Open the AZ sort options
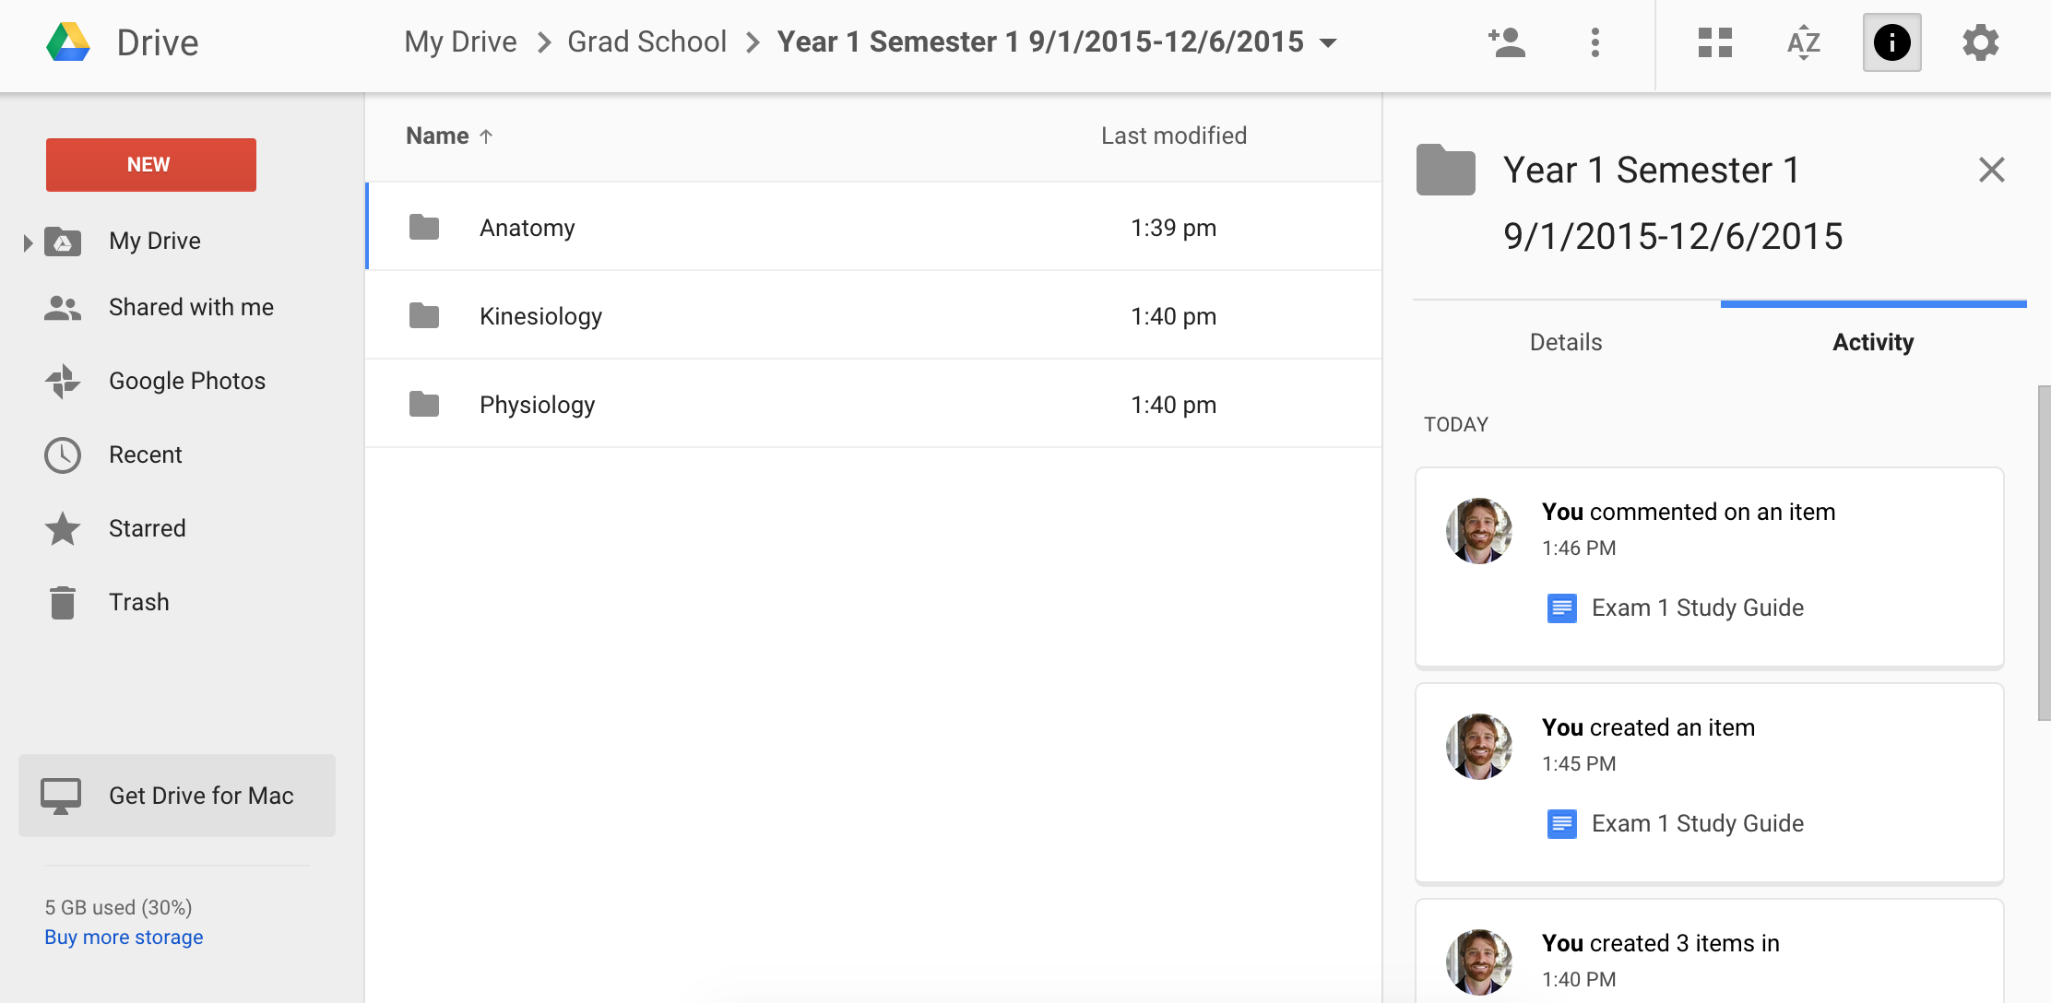This screenshot has width=2051, height=1003. 1803,42
